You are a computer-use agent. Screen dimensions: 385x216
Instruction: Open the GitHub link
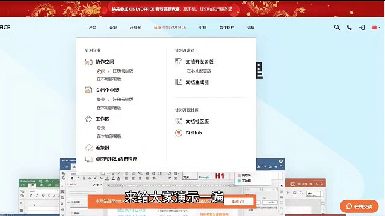click(194, 133)
